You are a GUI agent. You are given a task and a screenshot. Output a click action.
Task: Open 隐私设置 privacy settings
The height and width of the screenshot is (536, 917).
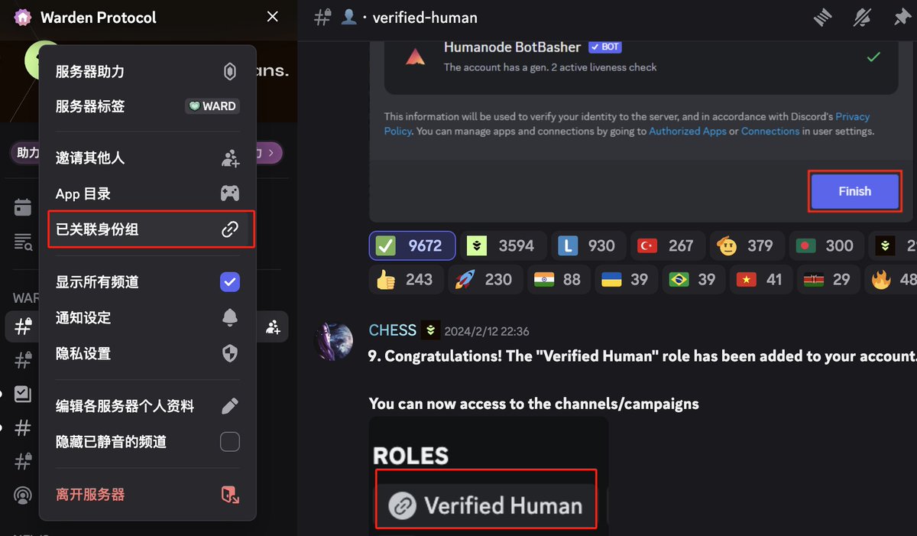pyautogui.click(x=147, y=353)
